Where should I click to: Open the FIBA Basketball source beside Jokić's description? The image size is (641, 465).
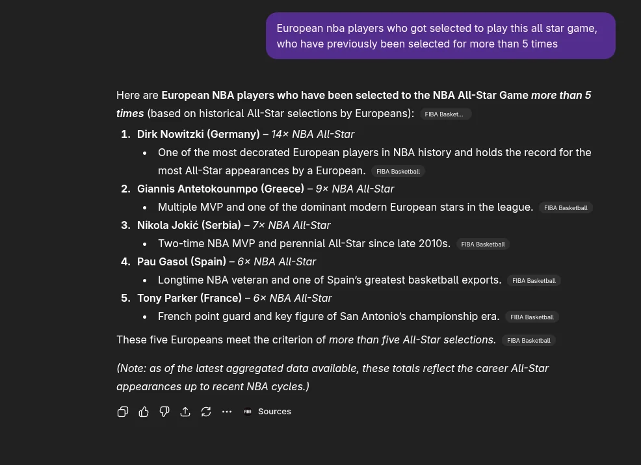(482, 245)
